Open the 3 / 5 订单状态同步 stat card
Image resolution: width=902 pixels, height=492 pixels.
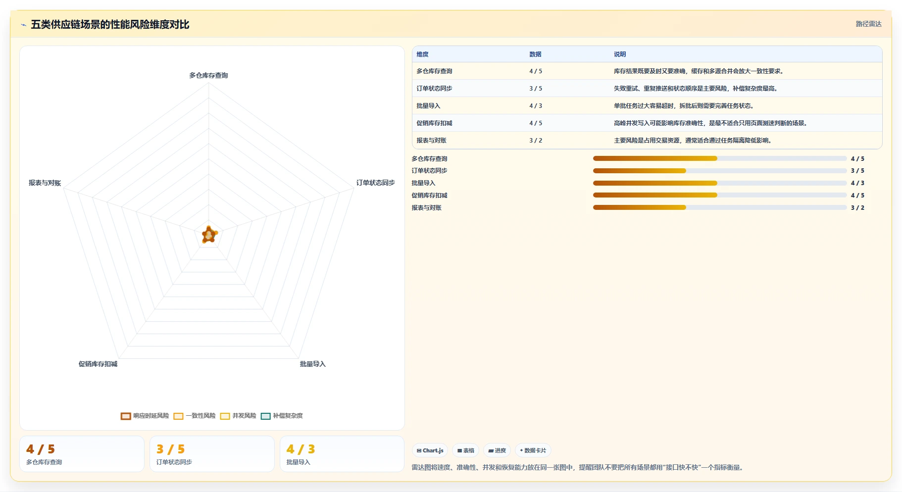212,454
